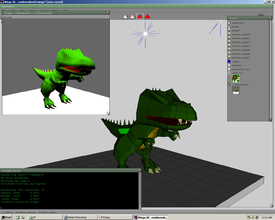
Task: Click the 'Export time' line in Console
Action: (x=20, y=193)
